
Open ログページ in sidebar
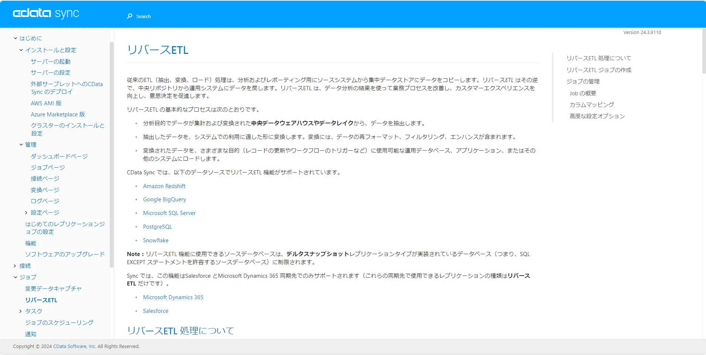[x=45, y=201]
